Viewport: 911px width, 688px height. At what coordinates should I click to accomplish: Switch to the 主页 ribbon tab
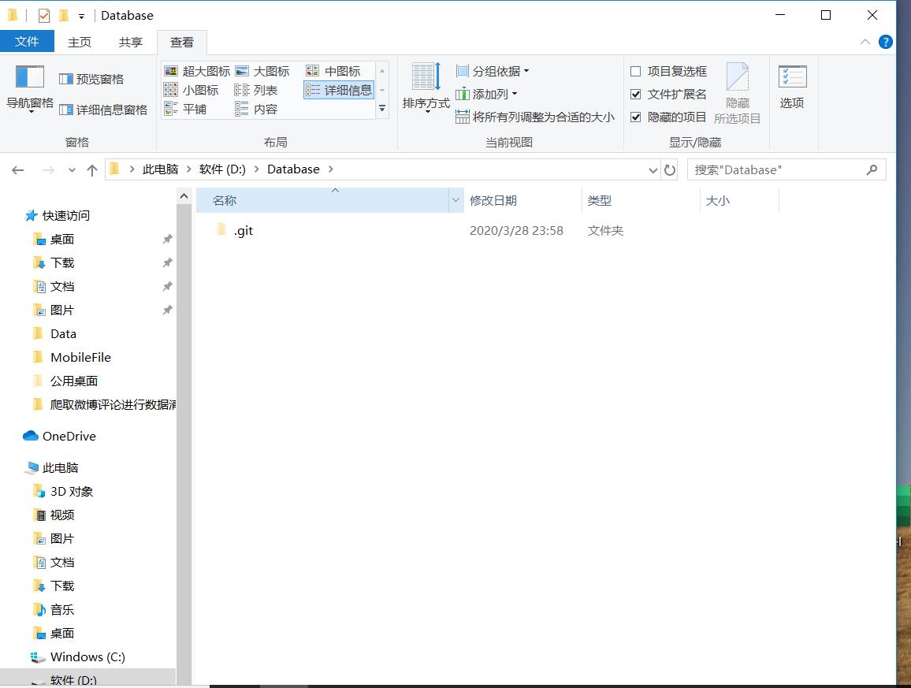coord(79,42)
